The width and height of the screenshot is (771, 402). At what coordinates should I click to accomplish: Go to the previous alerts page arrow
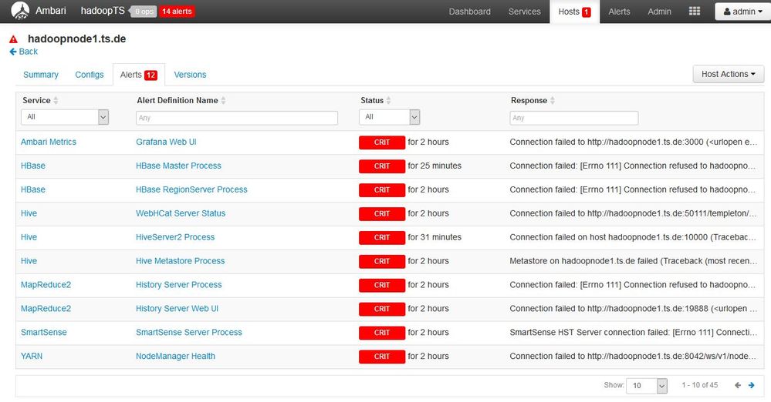[x=738, y=385]
